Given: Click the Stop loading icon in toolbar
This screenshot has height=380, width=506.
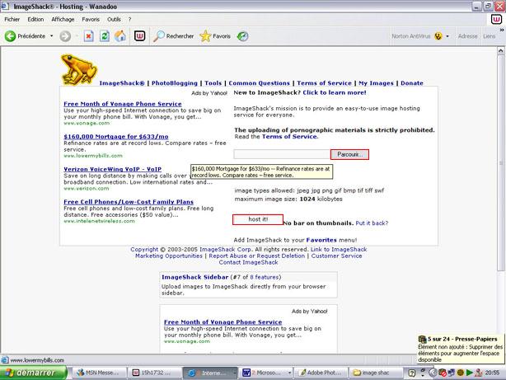Looking at the screenshot, I should click(88, 36).
